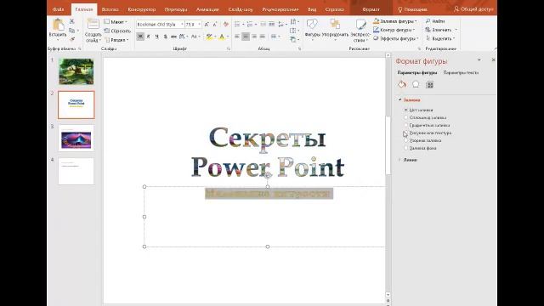
Task: Expand the Линия section
Action: click(x=399, y=160)
